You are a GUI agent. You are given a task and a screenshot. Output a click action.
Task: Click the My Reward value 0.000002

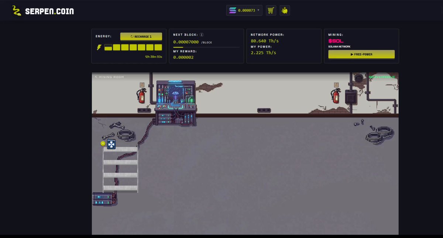coord(183,57)
